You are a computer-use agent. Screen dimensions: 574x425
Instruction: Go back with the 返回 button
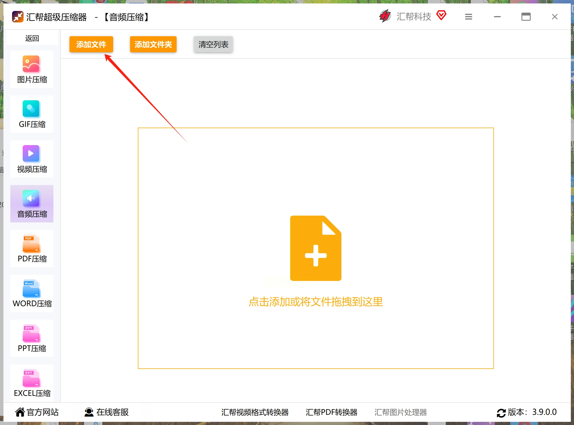[x=32, y=38]
